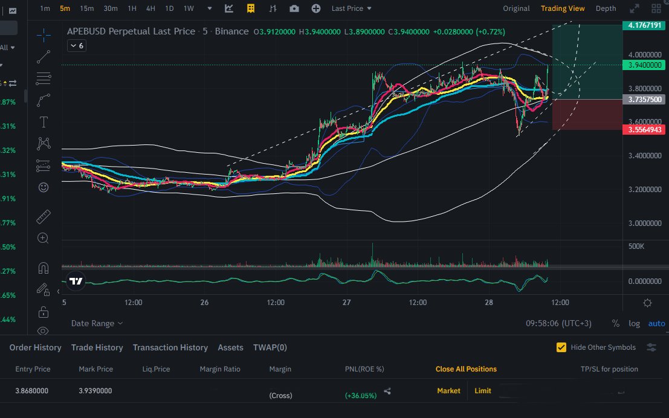
Task: Open chart type candles icon
Action: pos(229,8)
